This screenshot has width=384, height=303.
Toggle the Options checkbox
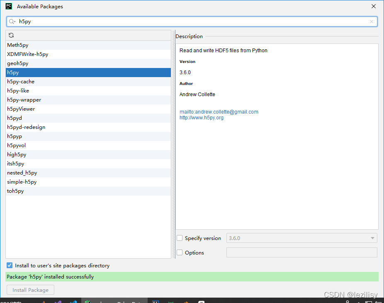pyautogui.click(x=180, y=252)
